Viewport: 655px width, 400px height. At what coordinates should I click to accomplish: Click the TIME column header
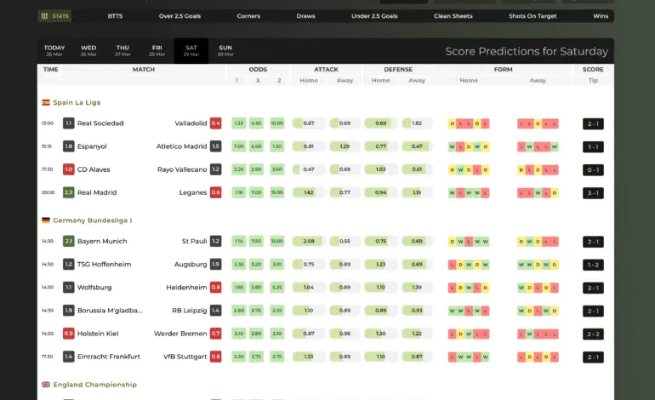[50, 70]
